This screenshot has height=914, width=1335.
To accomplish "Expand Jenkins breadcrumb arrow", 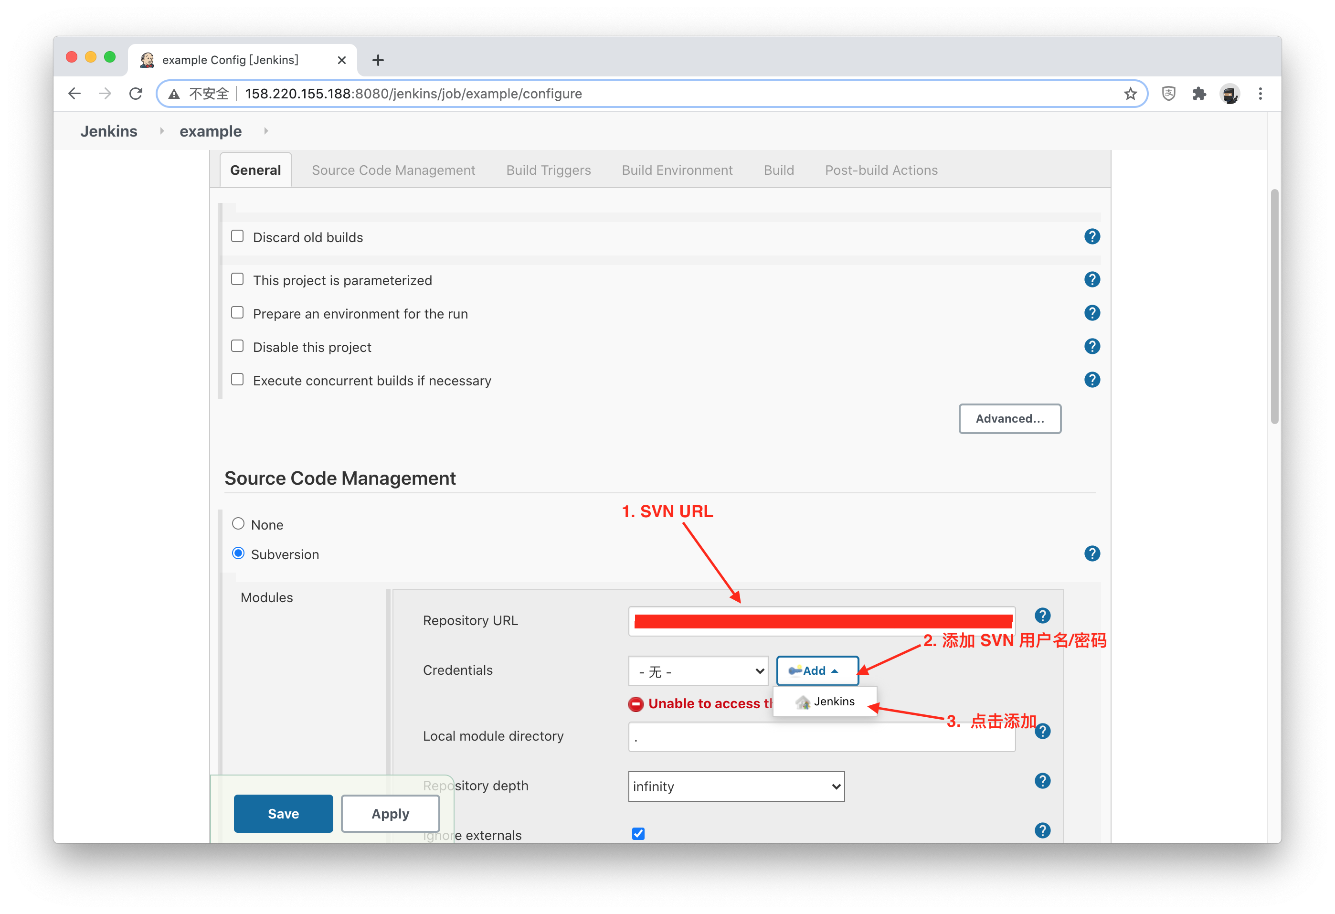I will 161,131.
